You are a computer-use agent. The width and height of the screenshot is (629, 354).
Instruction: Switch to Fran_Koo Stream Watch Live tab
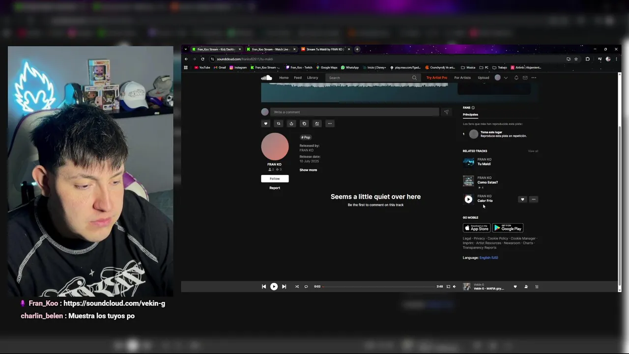click(270, 49)
